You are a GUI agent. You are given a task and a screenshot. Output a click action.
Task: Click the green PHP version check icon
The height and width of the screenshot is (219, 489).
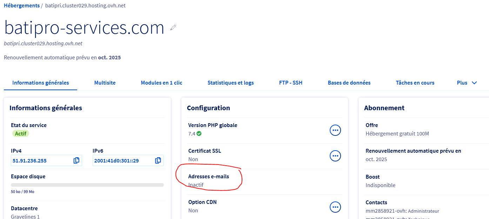click(199, 134)
